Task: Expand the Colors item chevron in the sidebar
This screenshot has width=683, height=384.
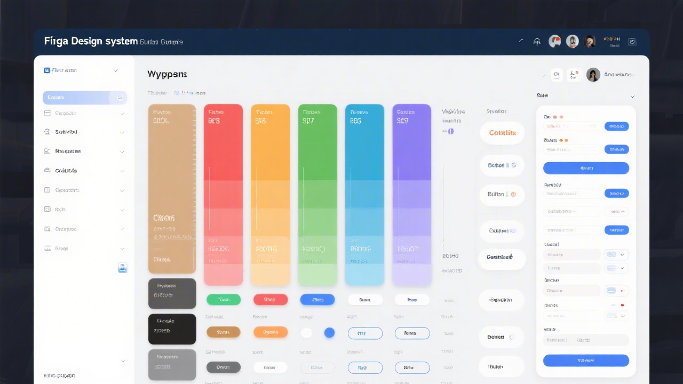Action: [x=122, y=170]
